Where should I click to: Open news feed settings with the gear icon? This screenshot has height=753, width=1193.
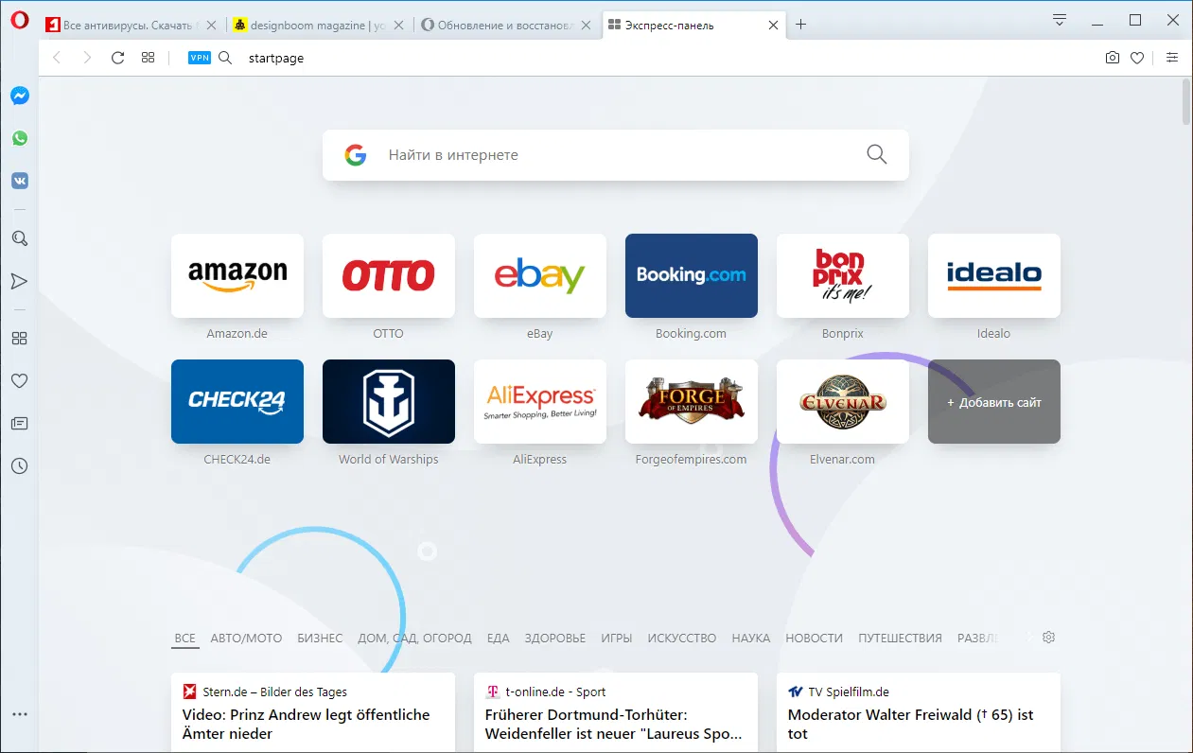tap(1048, 638)
